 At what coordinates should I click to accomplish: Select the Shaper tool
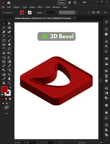click(x=4, y=45)
